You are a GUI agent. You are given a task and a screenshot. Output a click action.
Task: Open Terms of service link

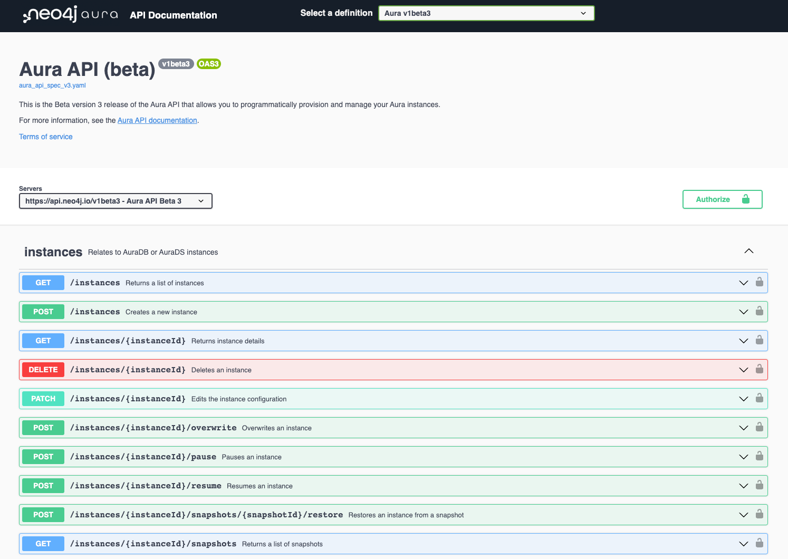(x=46, y=137)
